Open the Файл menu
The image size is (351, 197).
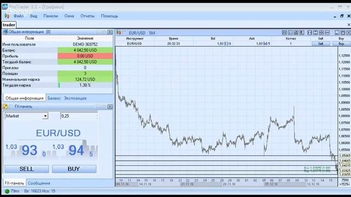pyautogui.click(x=18, y=16)
